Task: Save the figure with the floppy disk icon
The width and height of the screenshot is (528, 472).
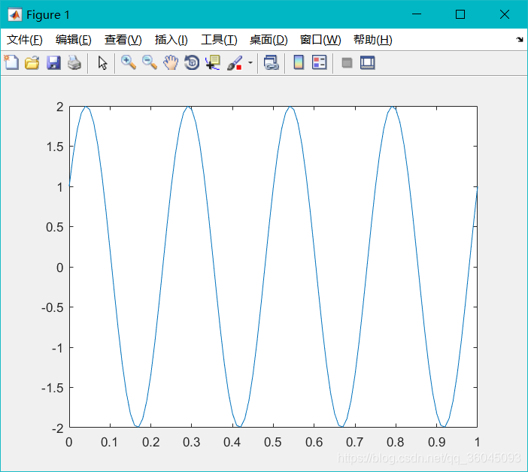Action: click(53, 63)
